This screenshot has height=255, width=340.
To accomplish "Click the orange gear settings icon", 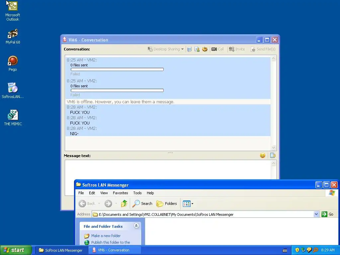I will [x=205, y=49].
